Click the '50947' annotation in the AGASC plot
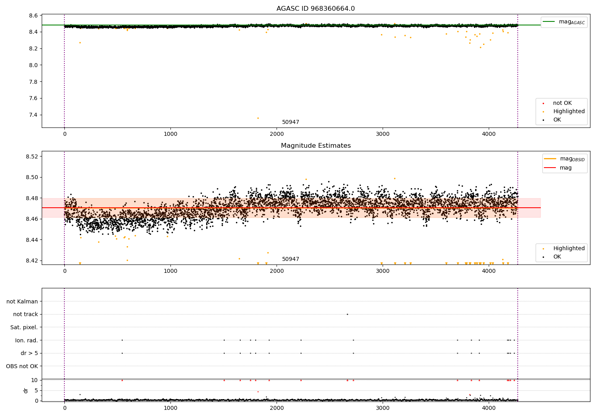Screen dimensions: 596x417 290,122
